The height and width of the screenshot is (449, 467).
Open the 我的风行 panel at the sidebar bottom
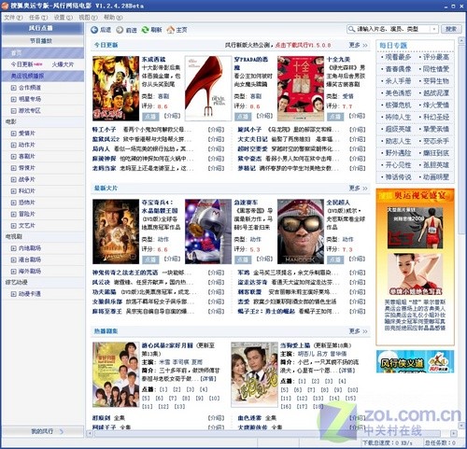coord(43,431)
